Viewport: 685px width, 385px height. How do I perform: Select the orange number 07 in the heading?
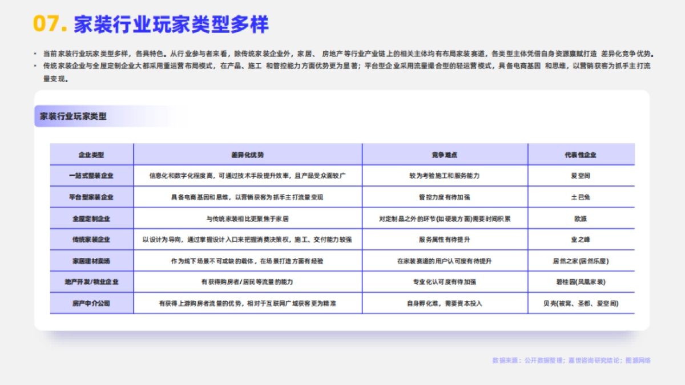(x=47, y=23)
